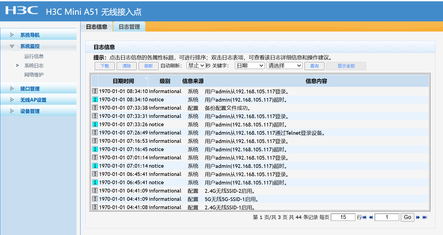Go to the last page of logs
Viewport: 443px width, 235px height.
(425, 217)
